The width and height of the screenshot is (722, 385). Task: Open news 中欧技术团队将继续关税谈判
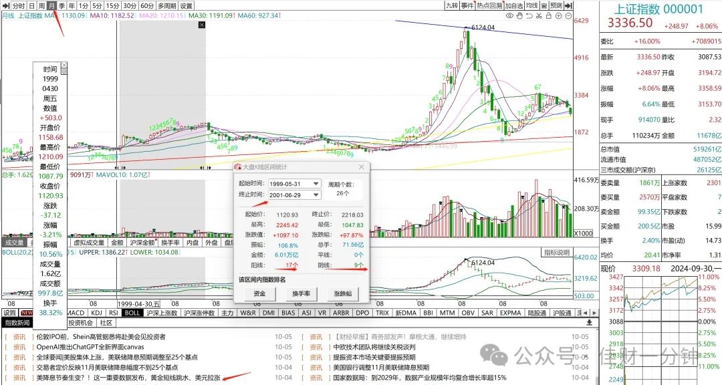click(x=374, y=348)
